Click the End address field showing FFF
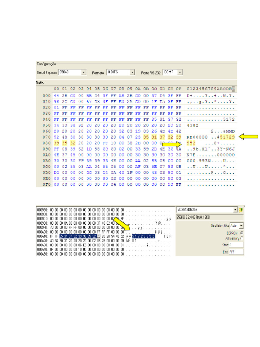This screenshot has height=347, width=260. (236, 252)
